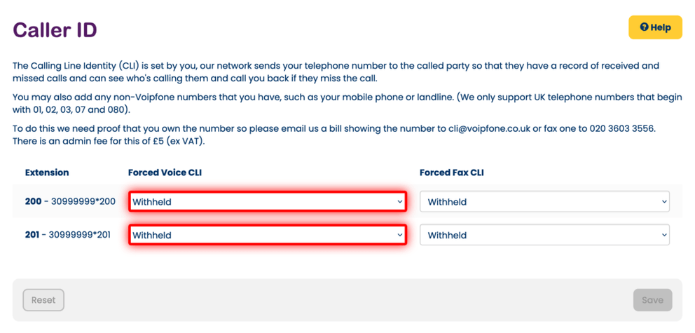The image size is (695, 333).
Task: Select the extension 201 row label
Action: click(68, 236)
